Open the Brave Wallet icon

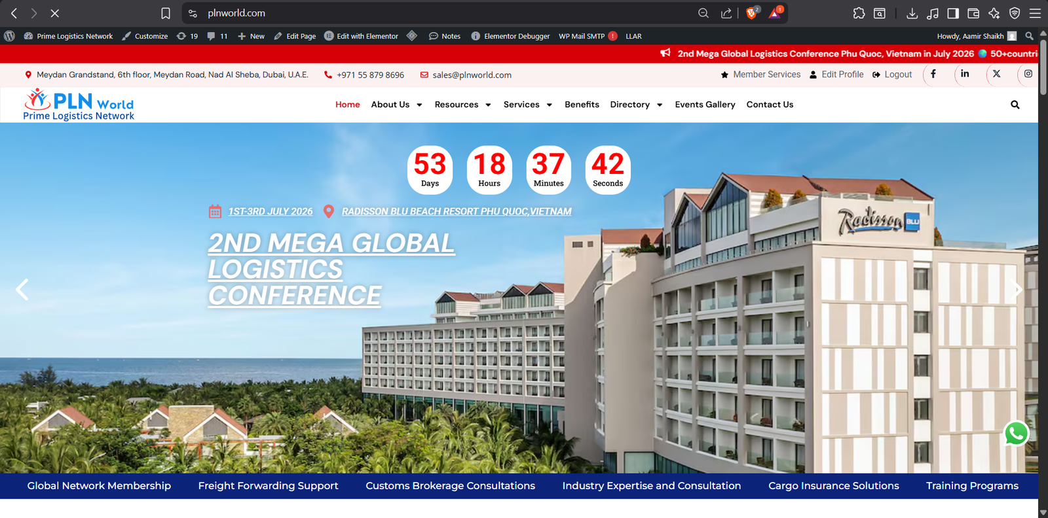(973, 13)
